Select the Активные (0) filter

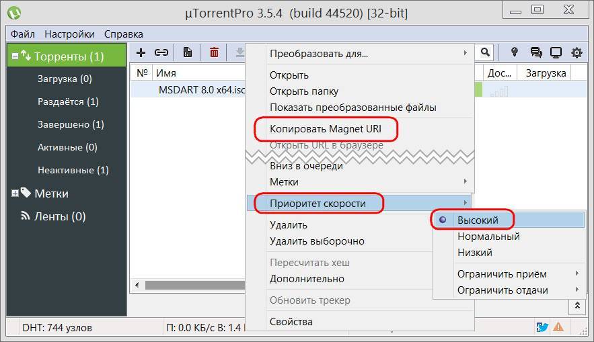(67, 147)
